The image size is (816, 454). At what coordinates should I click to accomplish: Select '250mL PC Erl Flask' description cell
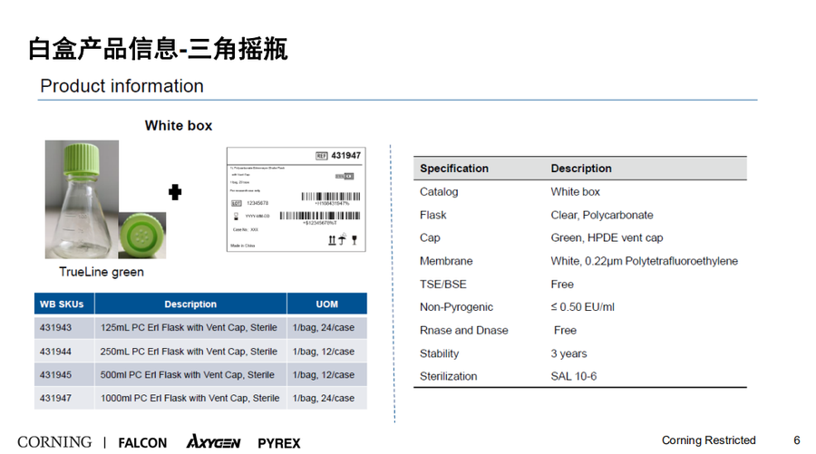pyautogui.click(x=190, y=352)
